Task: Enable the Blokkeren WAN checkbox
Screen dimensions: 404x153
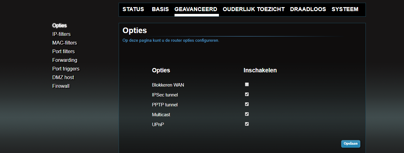Action: click(x=247, y=84)
